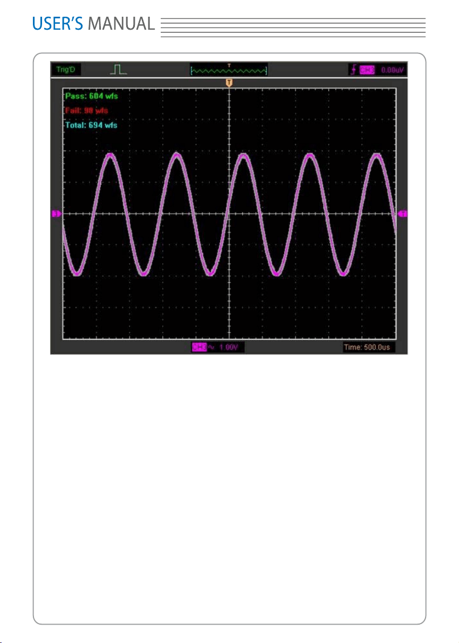
Task: Click the rising edge trigger icon
Action: coord(353,70)
